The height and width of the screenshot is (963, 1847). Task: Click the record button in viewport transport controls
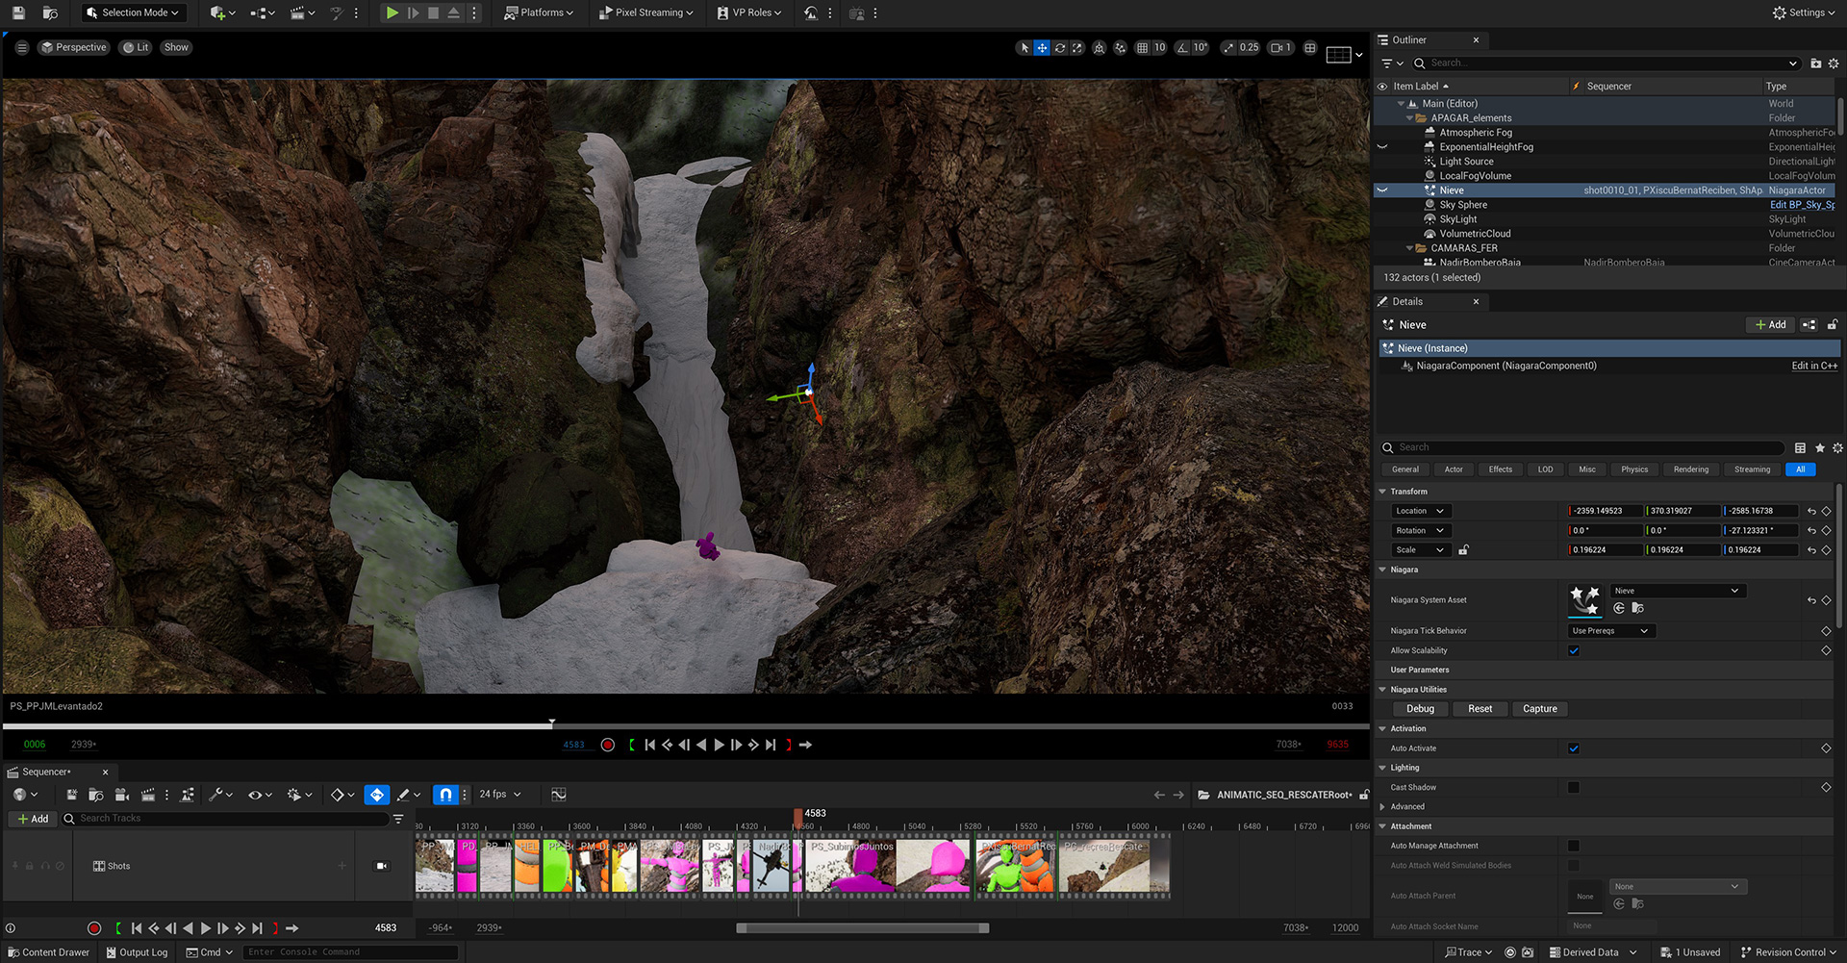click(608, 745)
